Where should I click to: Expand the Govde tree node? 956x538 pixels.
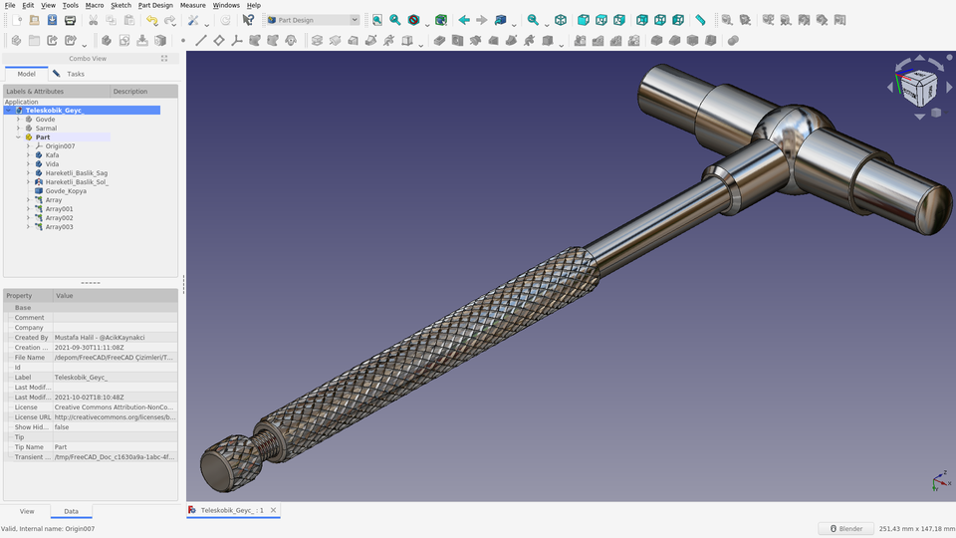coord(18,120)
